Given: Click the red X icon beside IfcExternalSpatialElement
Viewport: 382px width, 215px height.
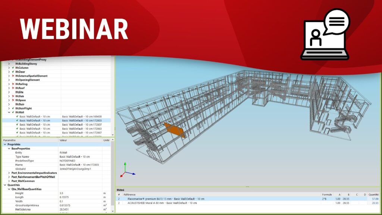Looking at the screenshot, I should click(x=13, y=76).
